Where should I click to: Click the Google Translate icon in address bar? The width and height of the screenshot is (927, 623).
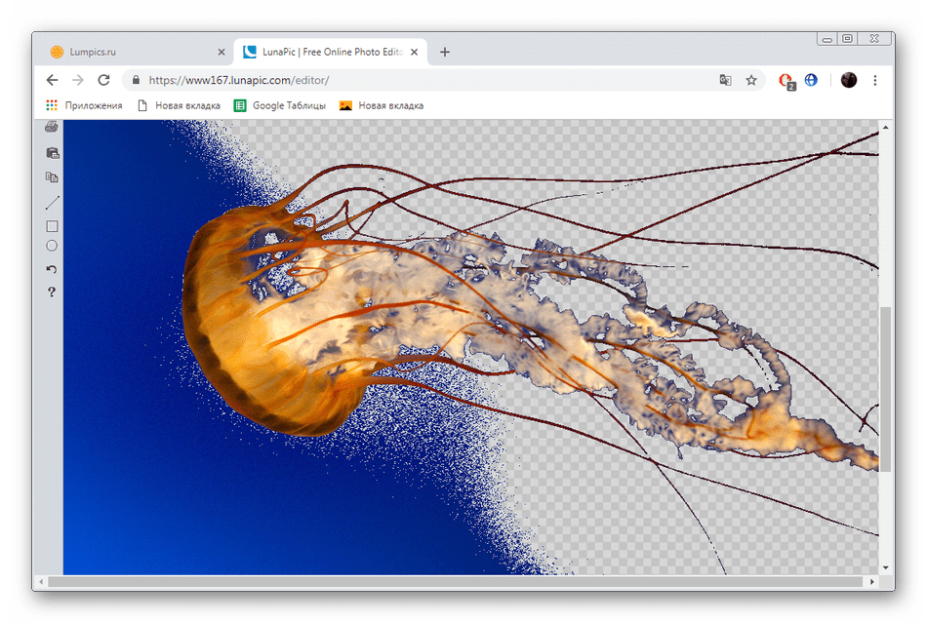[725, 80]
